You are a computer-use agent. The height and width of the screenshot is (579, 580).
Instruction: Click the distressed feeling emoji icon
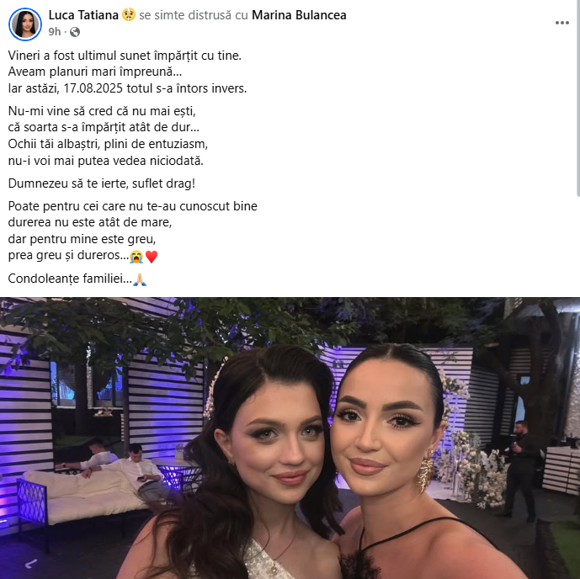128,15
